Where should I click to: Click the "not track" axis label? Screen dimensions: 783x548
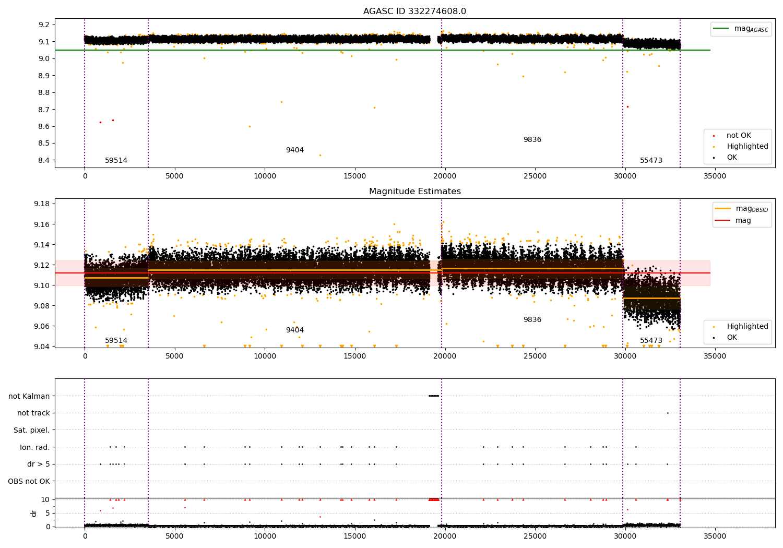33,413
